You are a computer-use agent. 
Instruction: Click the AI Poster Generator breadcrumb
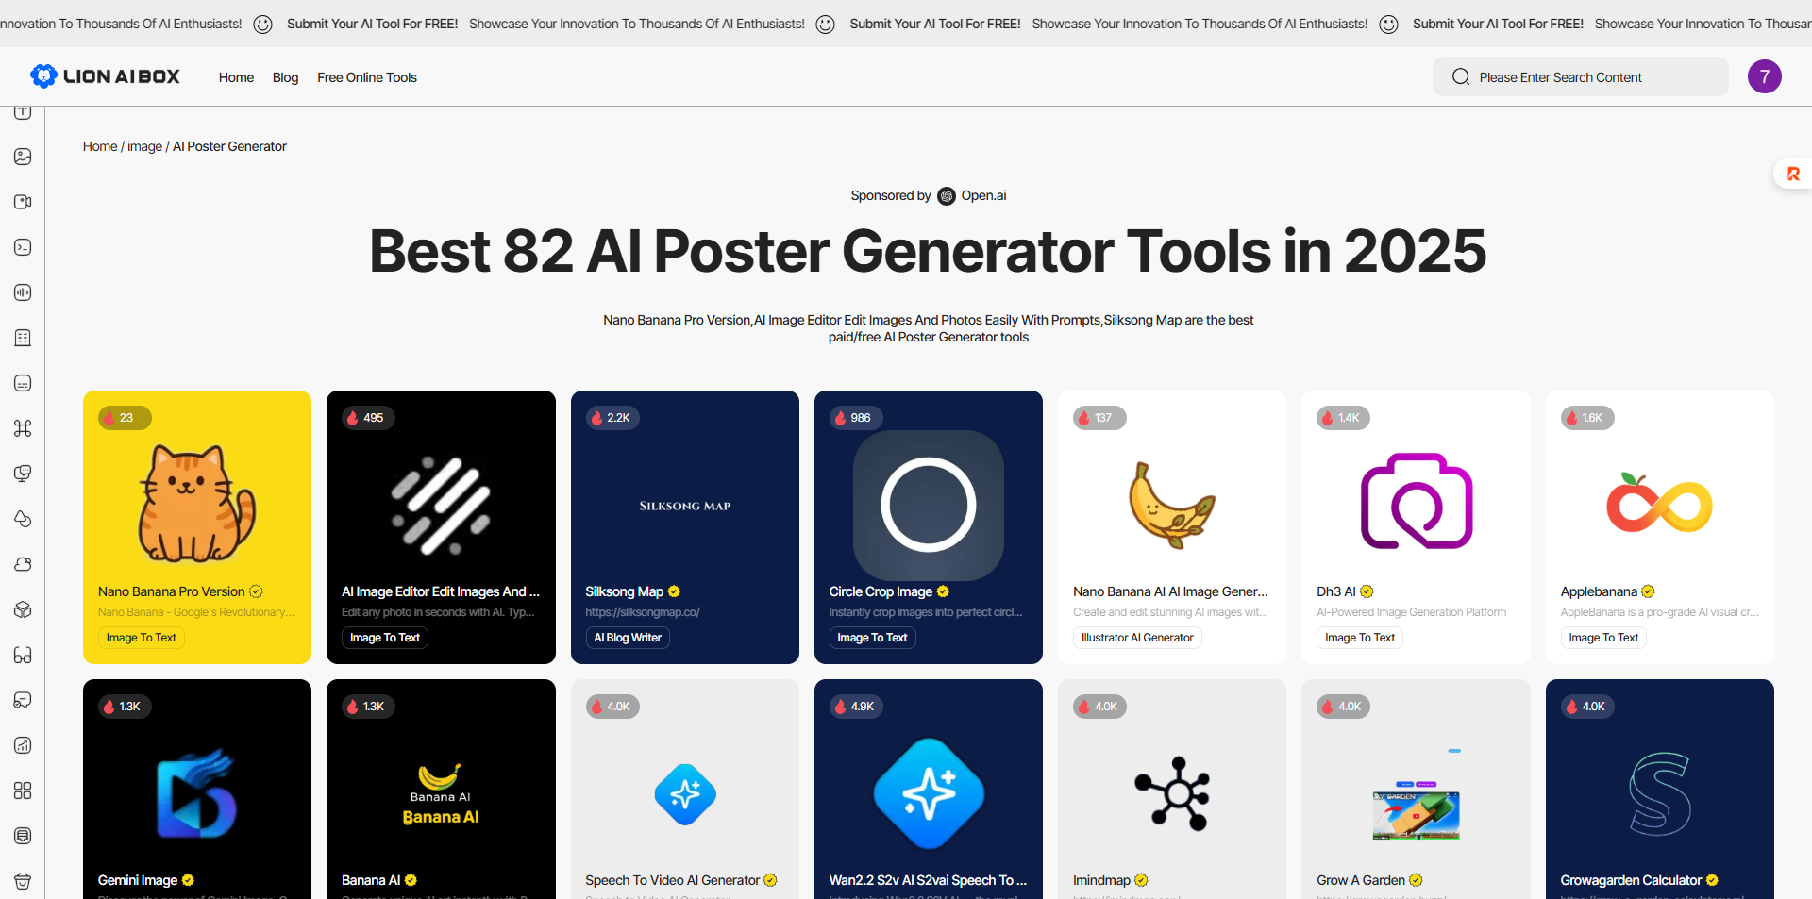point(229,146)
